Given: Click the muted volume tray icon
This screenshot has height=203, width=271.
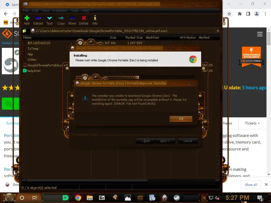Looking at the screenshot, I should 217,198.
